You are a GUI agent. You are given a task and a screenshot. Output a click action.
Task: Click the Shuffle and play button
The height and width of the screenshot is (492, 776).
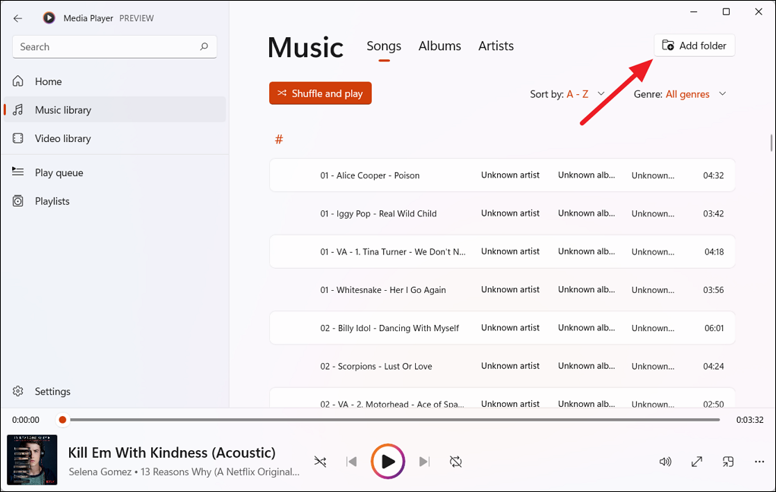click(320, 93)
